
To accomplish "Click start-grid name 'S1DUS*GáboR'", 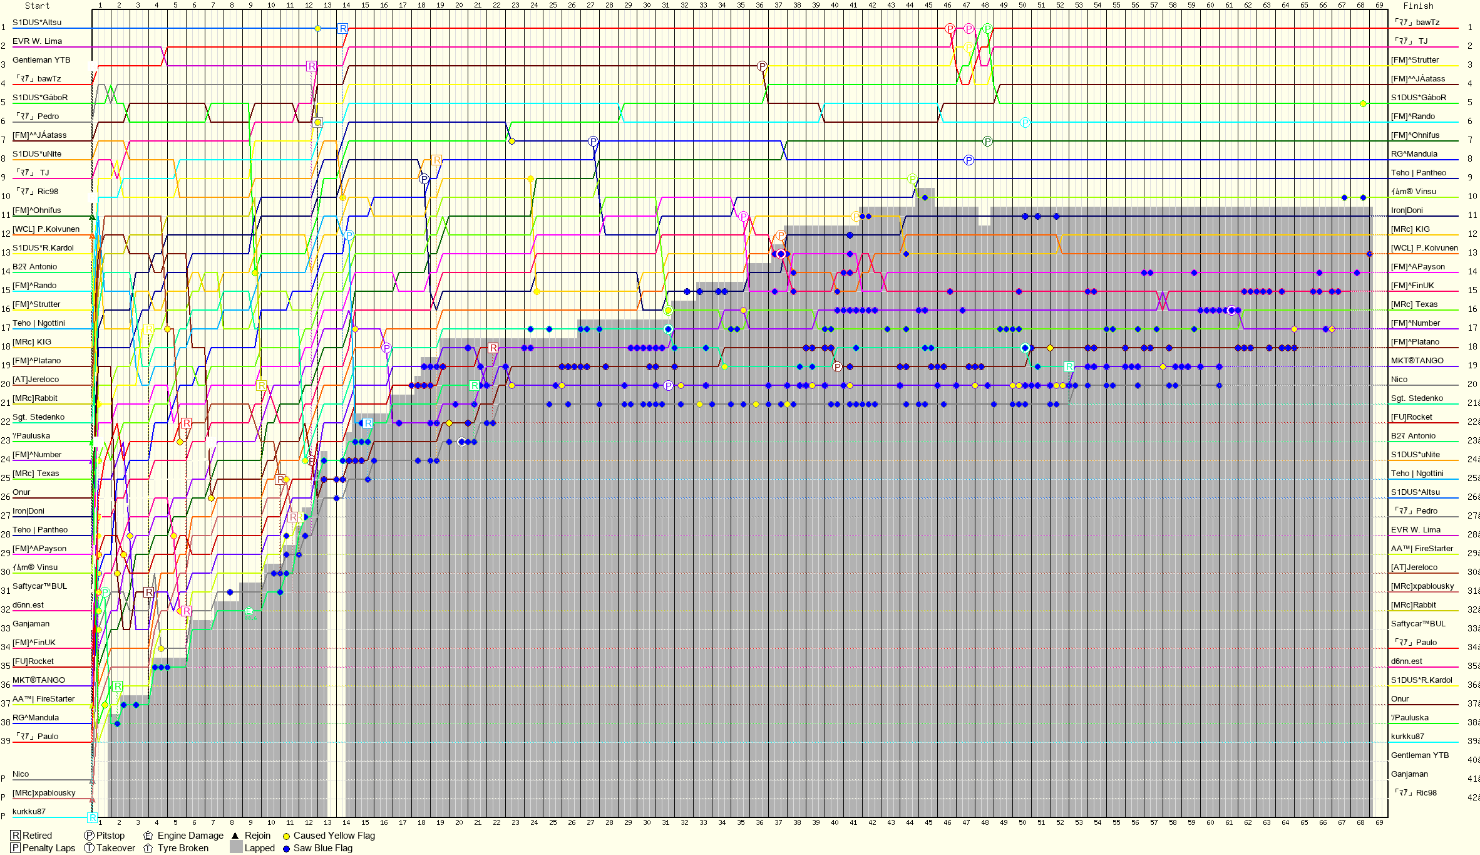I will pyautogui.click(x=40, y=97).
